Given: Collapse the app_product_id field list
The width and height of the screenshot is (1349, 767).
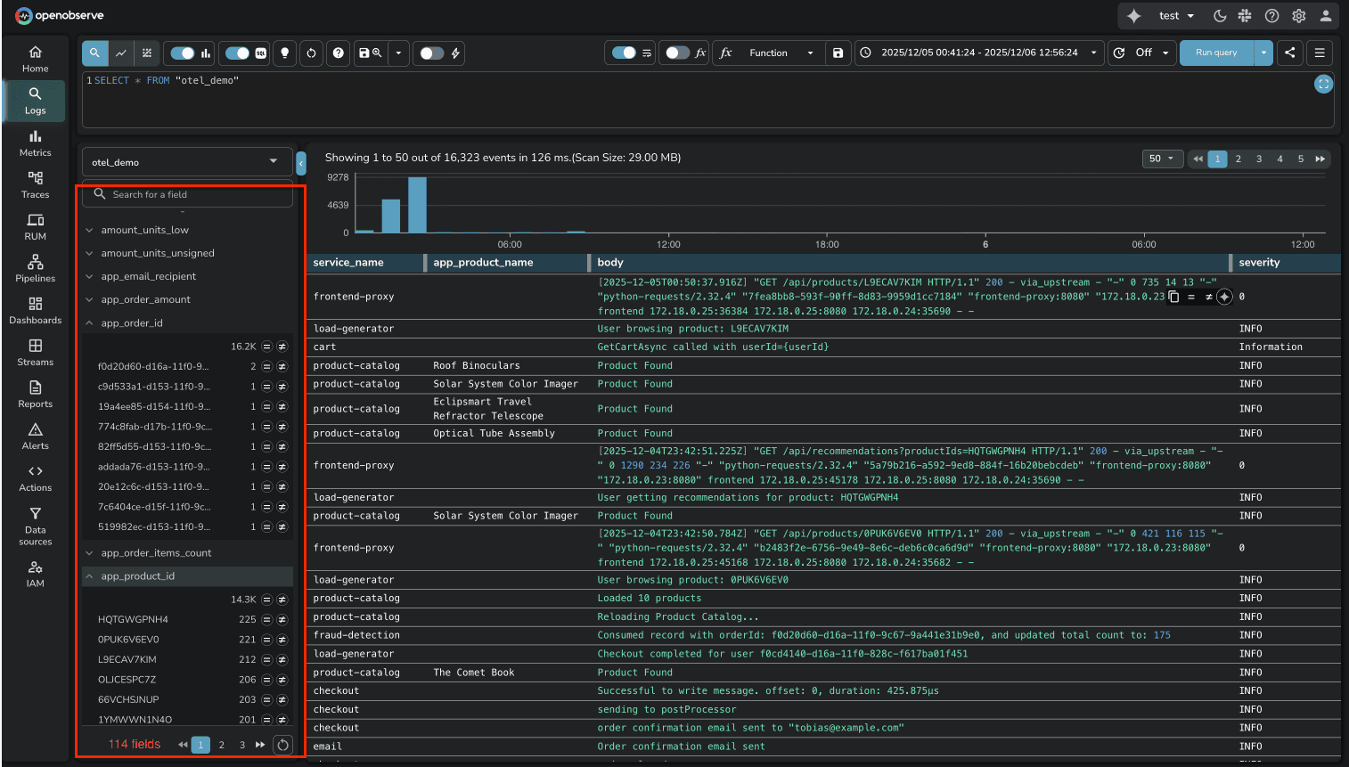Looking at the screenshot, I should [x=89, y=576].
